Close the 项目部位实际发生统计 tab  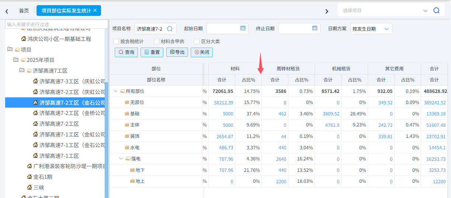click(x=95, y=11)
